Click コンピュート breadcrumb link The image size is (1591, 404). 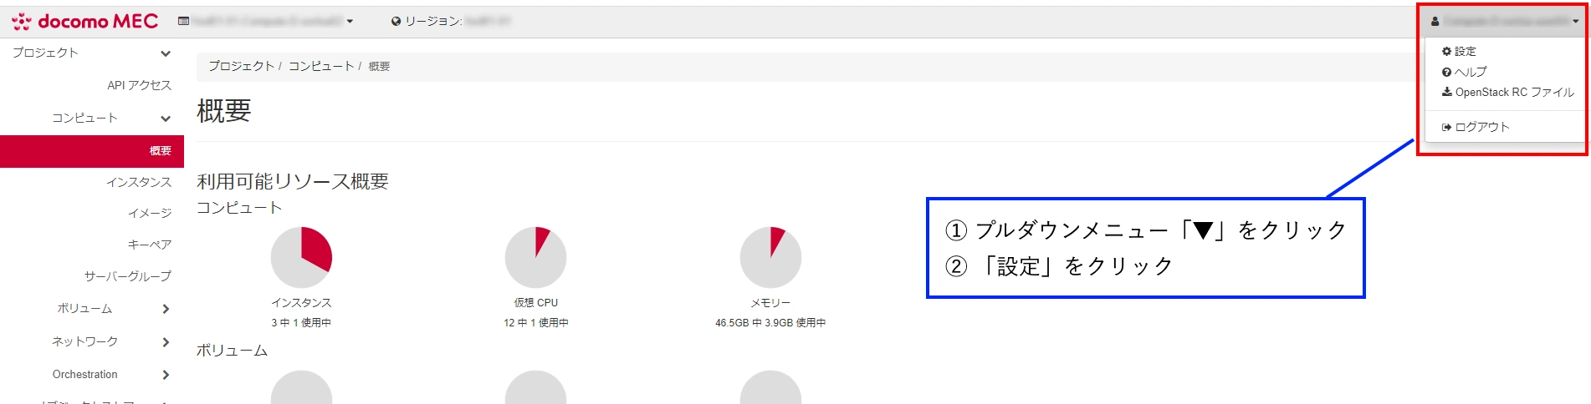pos(321,66)
